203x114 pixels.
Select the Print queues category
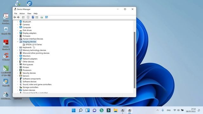click(x=28, y=65)
